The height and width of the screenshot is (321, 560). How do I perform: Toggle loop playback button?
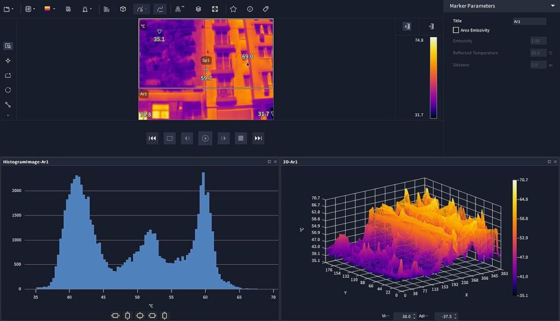(170, 138)
